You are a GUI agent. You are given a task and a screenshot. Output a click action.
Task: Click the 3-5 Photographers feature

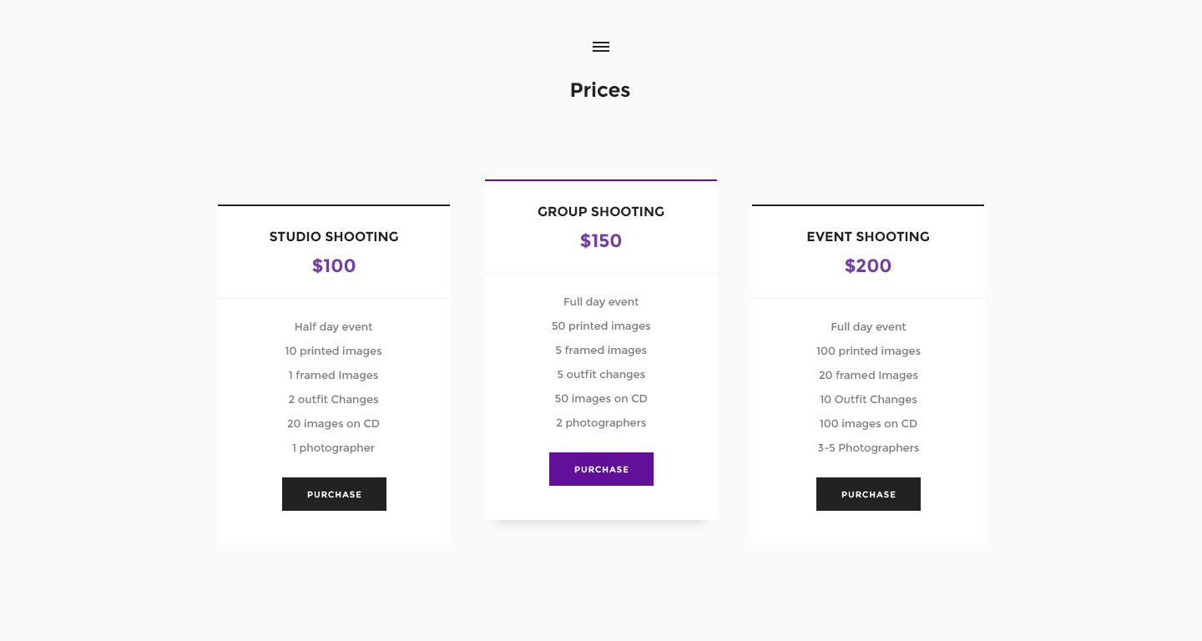pyautogui.click(x=868, y=448)
